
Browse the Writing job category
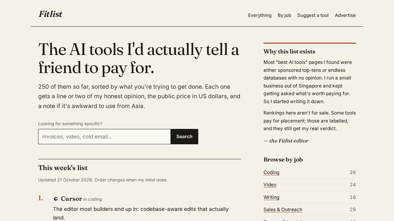(x=271, y=197)
